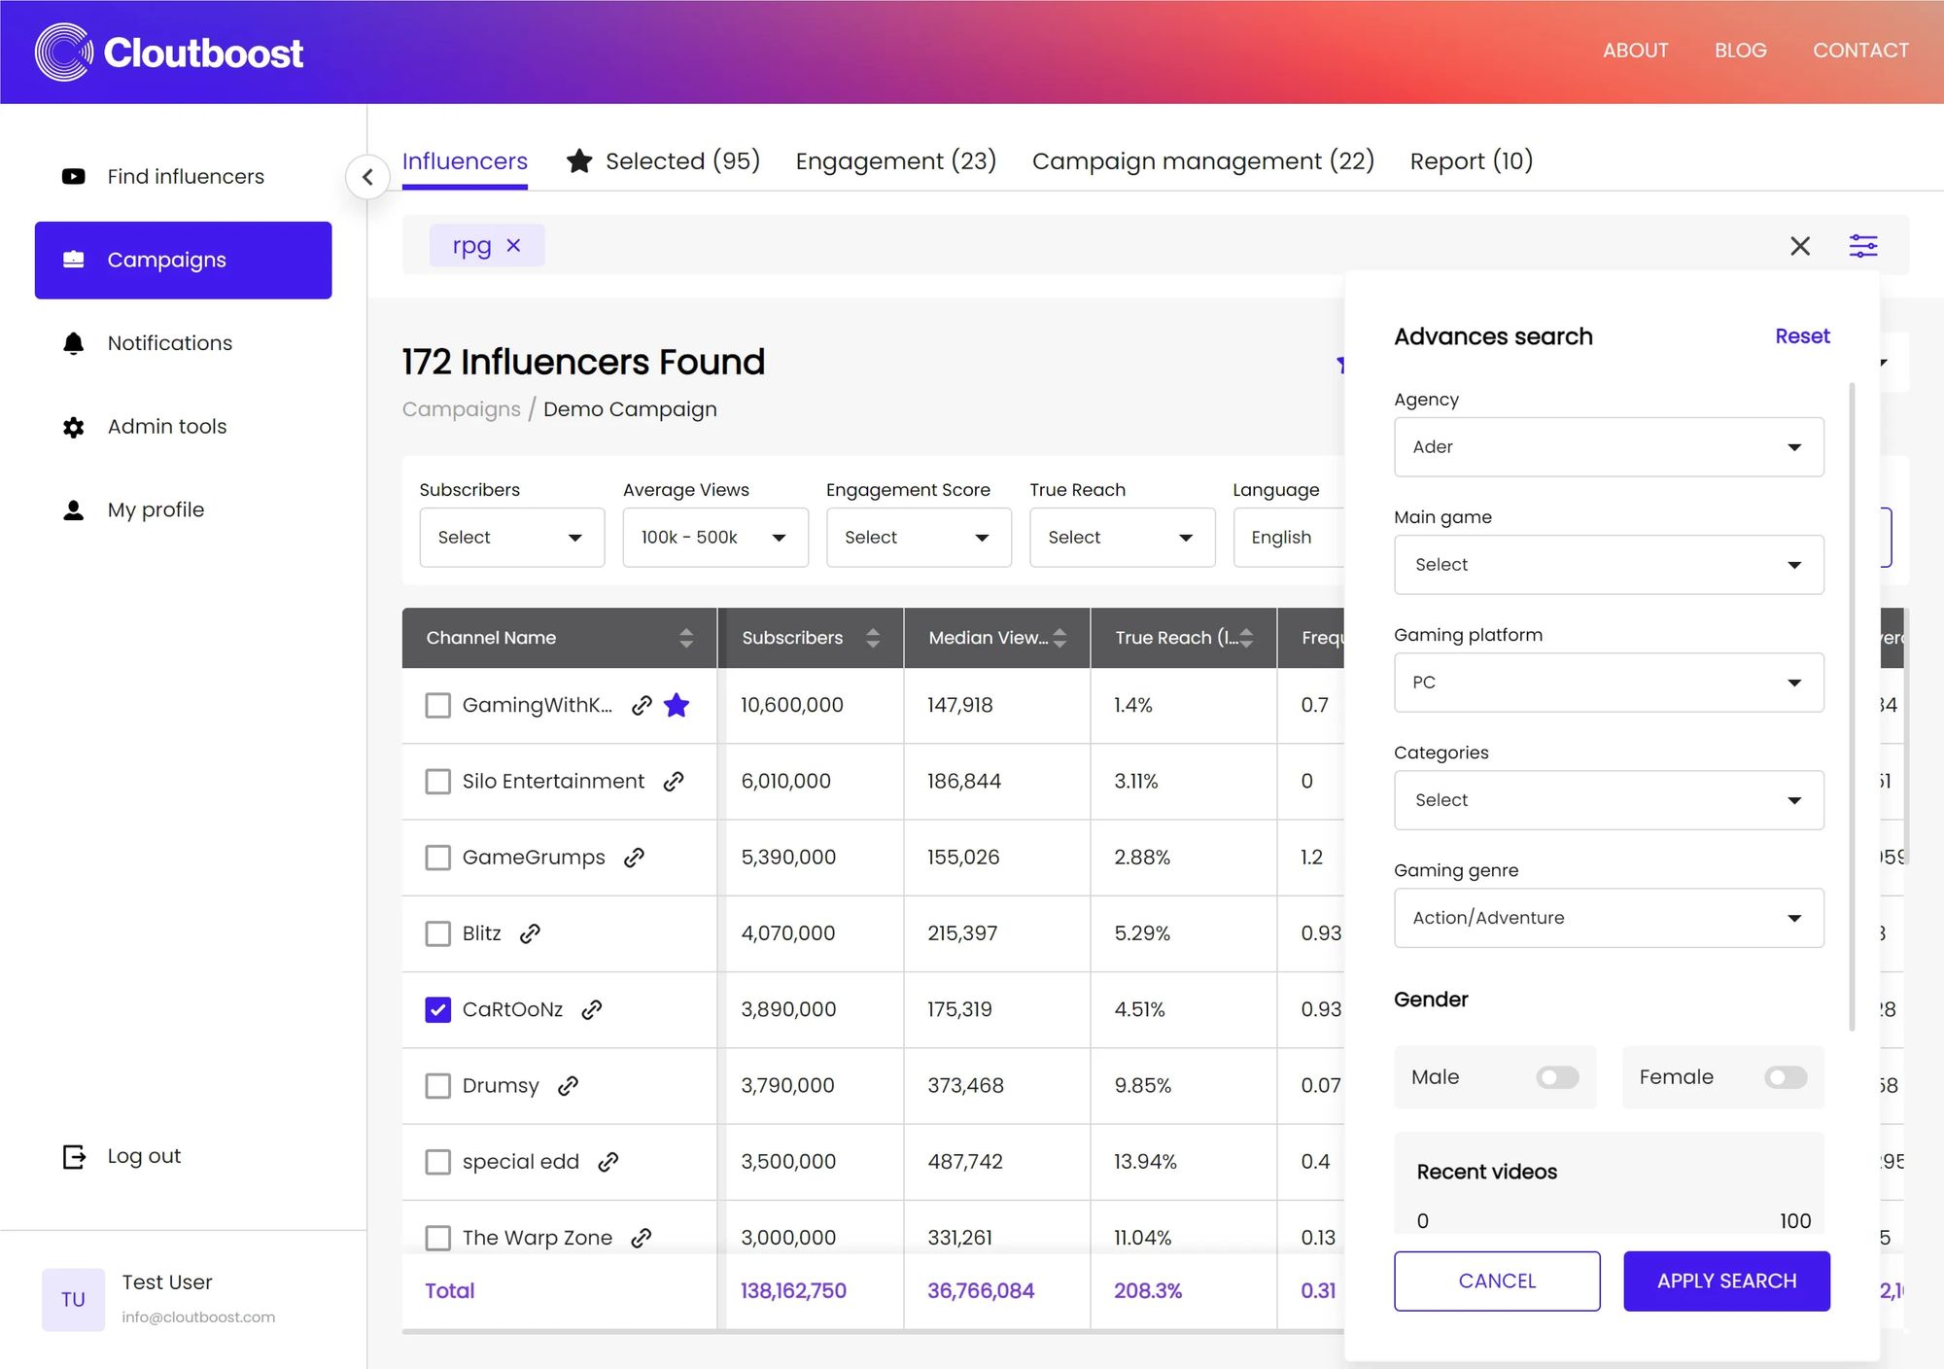The width and height of the screenshot is (1944, 1369).
Task: Turn on the Female gender toggle
Action: click(1785, 1077)
